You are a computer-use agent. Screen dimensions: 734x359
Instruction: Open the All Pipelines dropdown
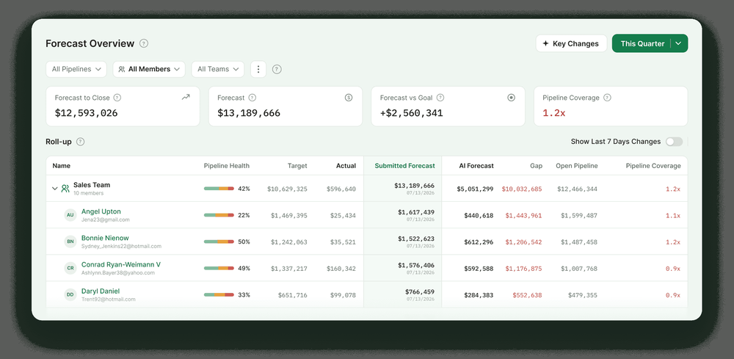[x=76, y=69]
